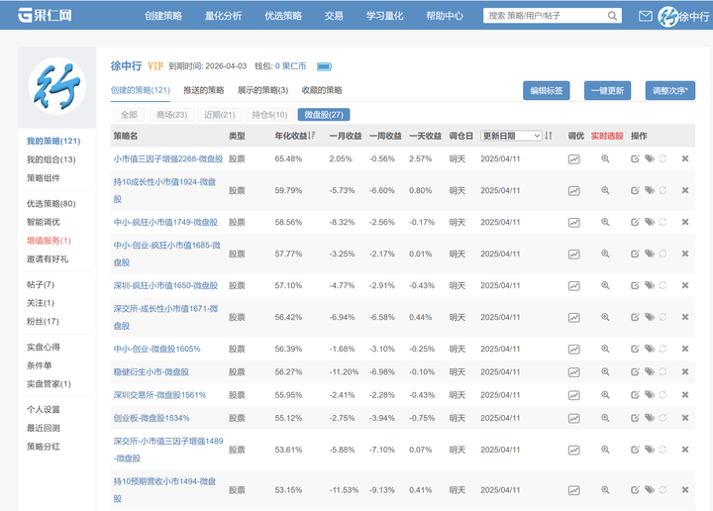Filter by 商场(23) tag
Image resolution: width=713 pixels, height=511 pixels.
[x=172, y=115]
